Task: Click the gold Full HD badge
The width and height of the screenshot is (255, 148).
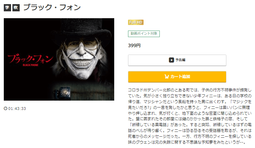Action: [x=136, y=22]
